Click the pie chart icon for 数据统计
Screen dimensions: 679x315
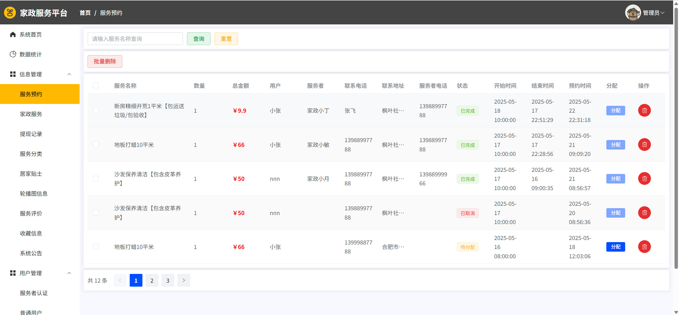13,54
